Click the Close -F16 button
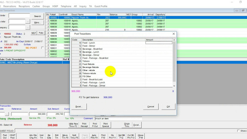This screenshot has height=139, width=247. point(140,136)
